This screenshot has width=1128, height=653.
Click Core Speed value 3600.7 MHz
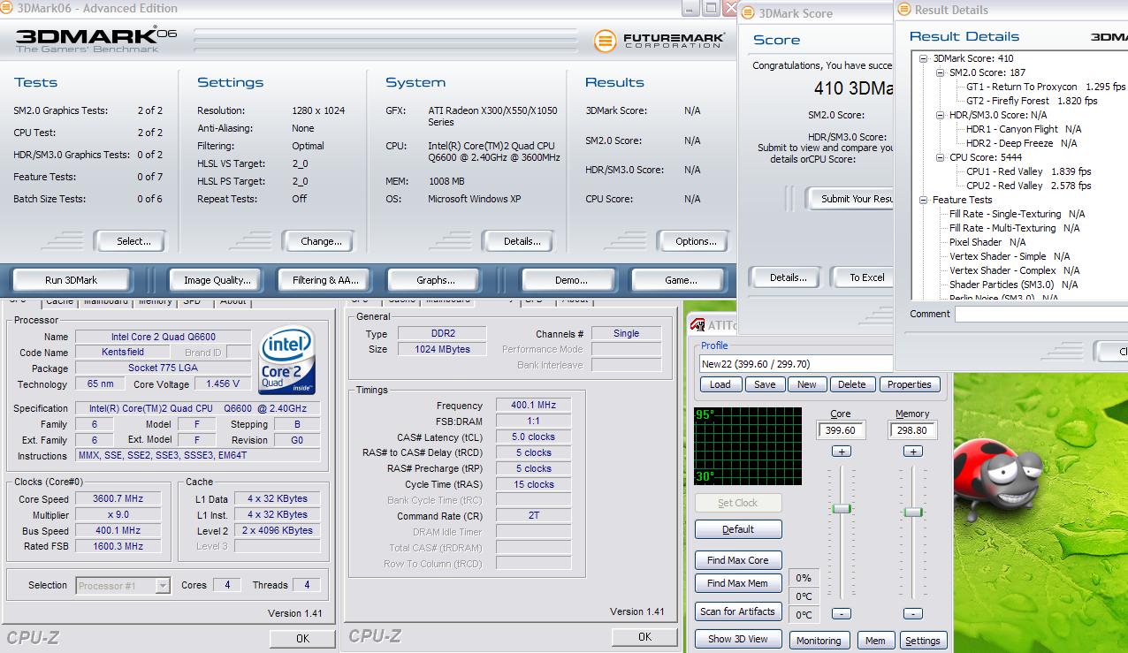tap(118, 498)
